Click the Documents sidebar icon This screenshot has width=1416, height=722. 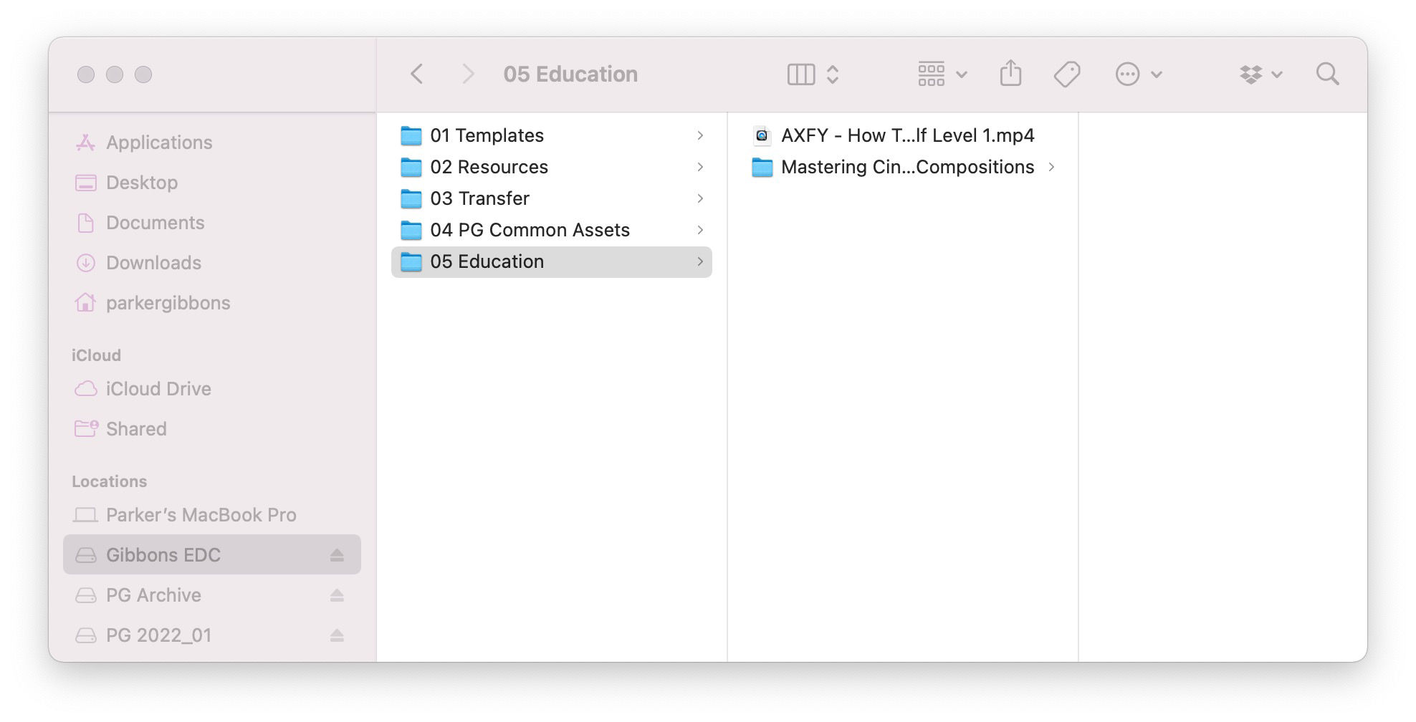coord(85,223)
